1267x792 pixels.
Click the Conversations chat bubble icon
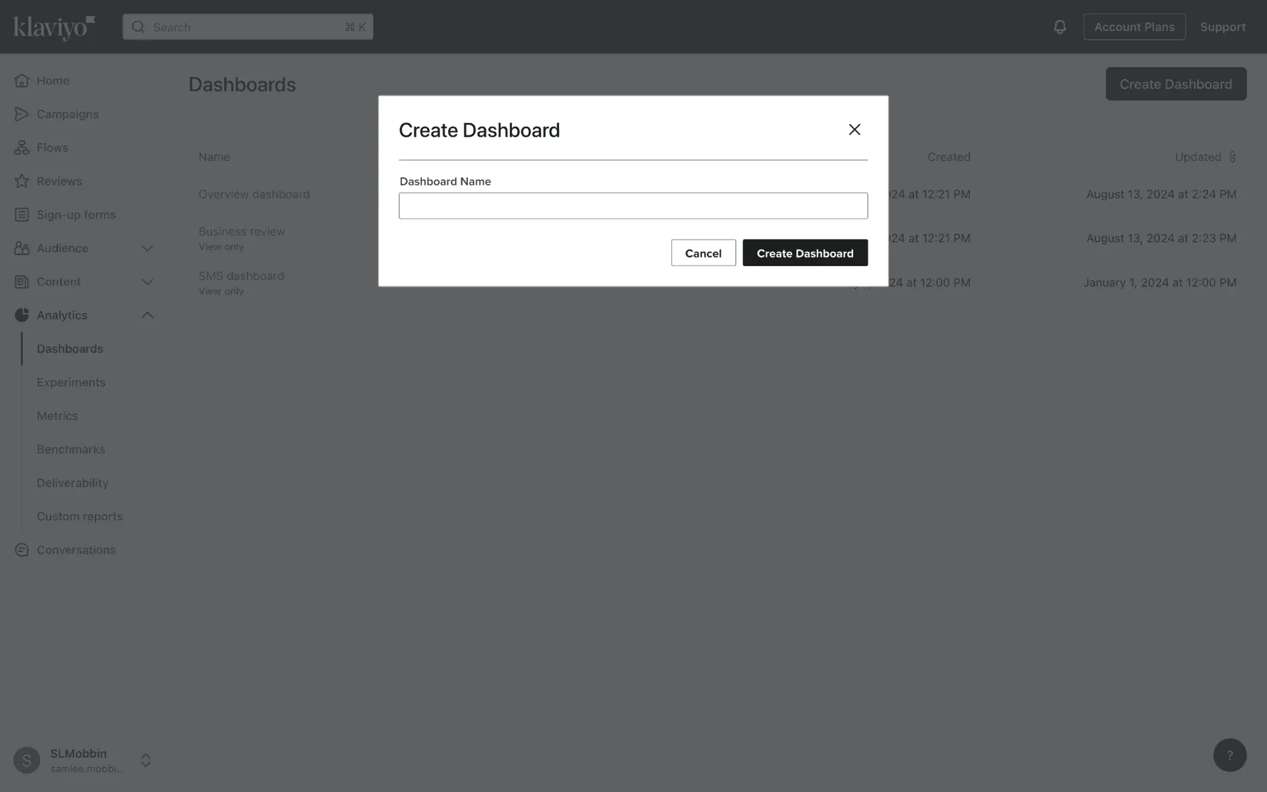(22, 550)
